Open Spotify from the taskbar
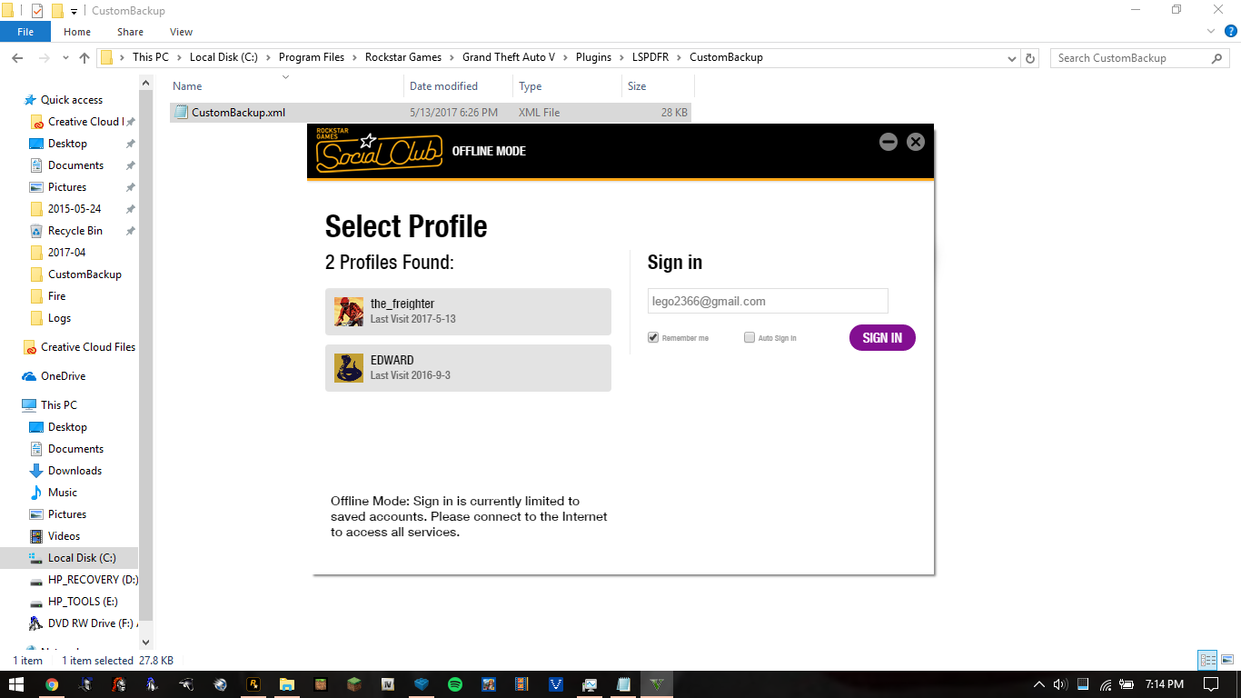The image size is (1241, 698). (x=455, y=684)
